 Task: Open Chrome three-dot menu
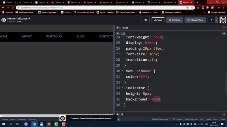pos(224,8)
